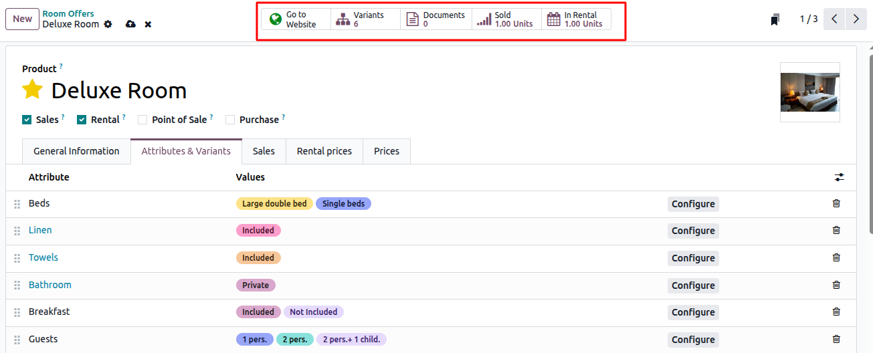Enable the Point of Sale checkbox
873x353 pixels.
[x=142, y=120]
